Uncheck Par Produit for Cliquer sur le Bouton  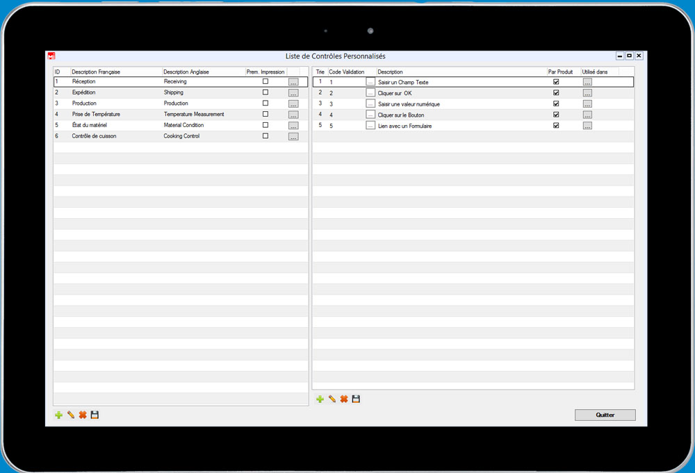point(556,115)
